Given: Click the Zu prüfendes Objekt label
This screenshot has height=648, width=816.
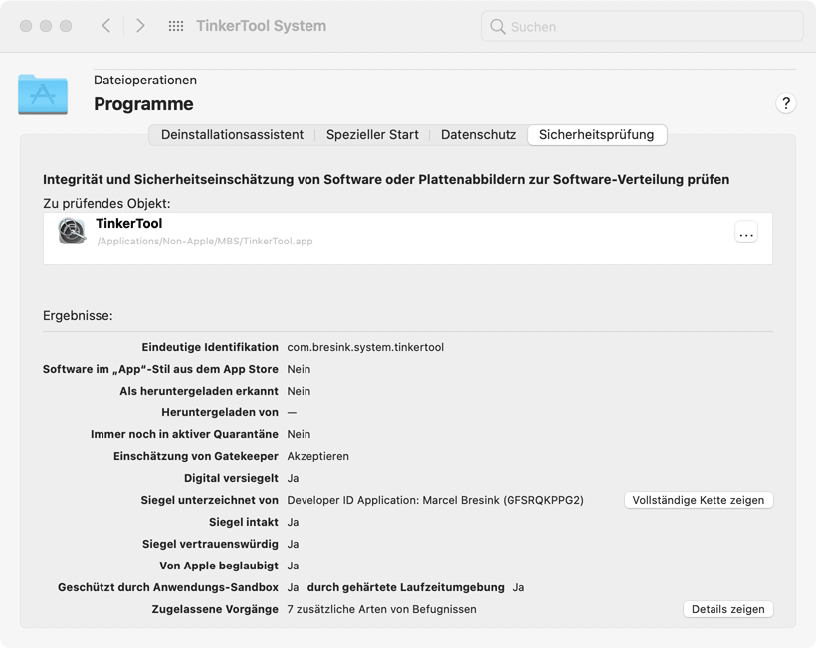Looking at the screenshot, I should tap(106, 203).
